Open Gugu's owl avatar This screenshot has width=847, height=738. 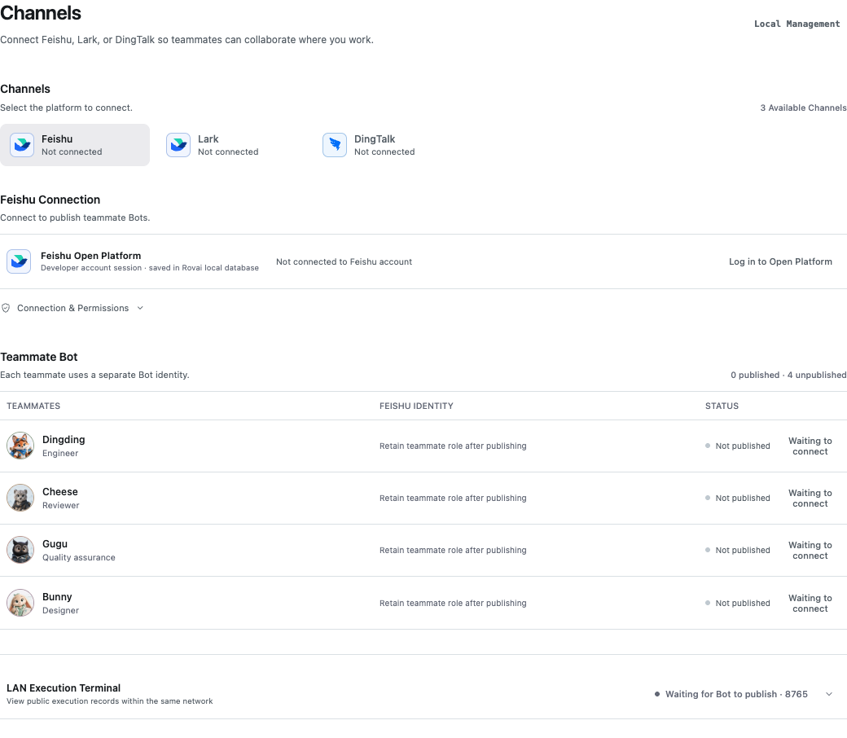point(20,550)
